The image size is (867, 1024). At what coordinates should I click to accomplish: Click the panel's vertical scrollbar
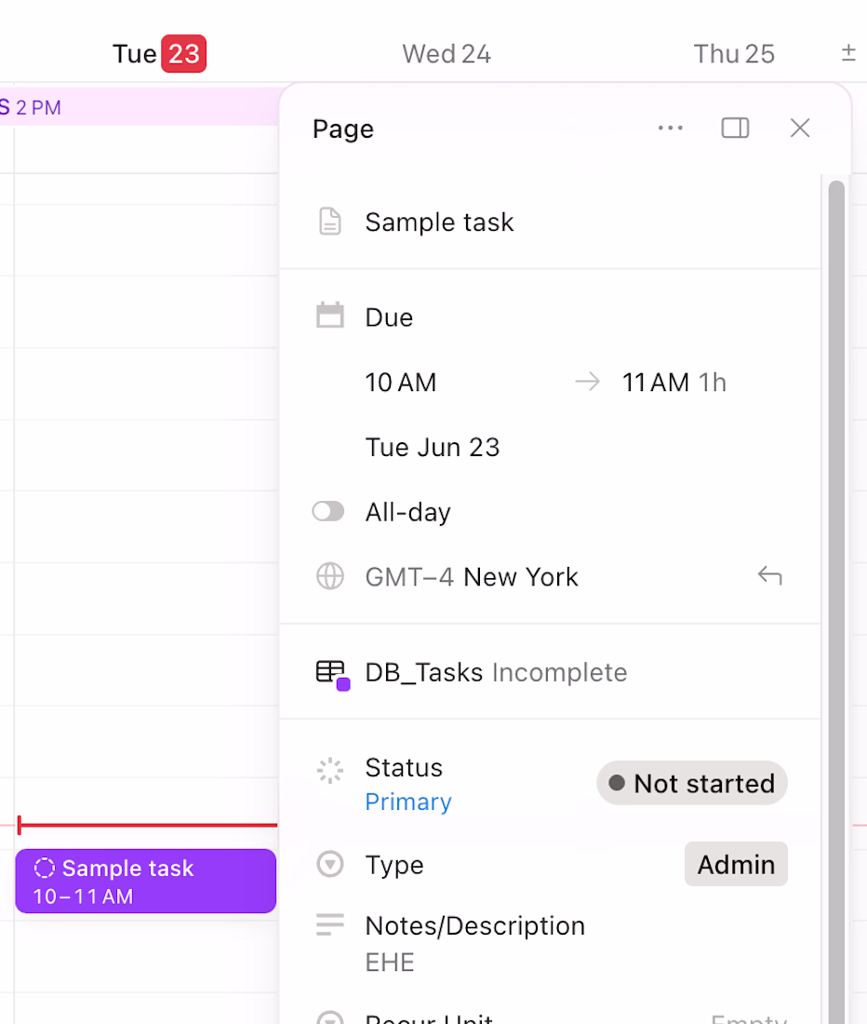[x=836, y=599]
